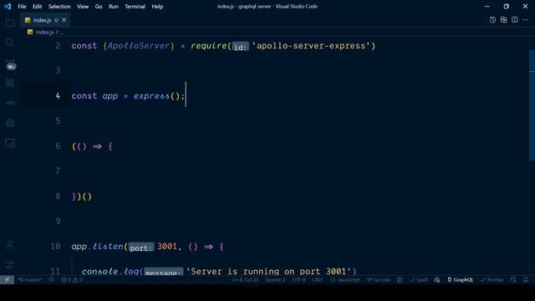Click the GraphQL status bar item
The image size is (535, 301).
point(460,280)
